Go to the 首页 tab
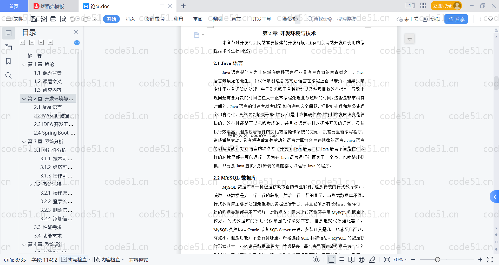Screen dimensions: 499x265 coord(14,6)
